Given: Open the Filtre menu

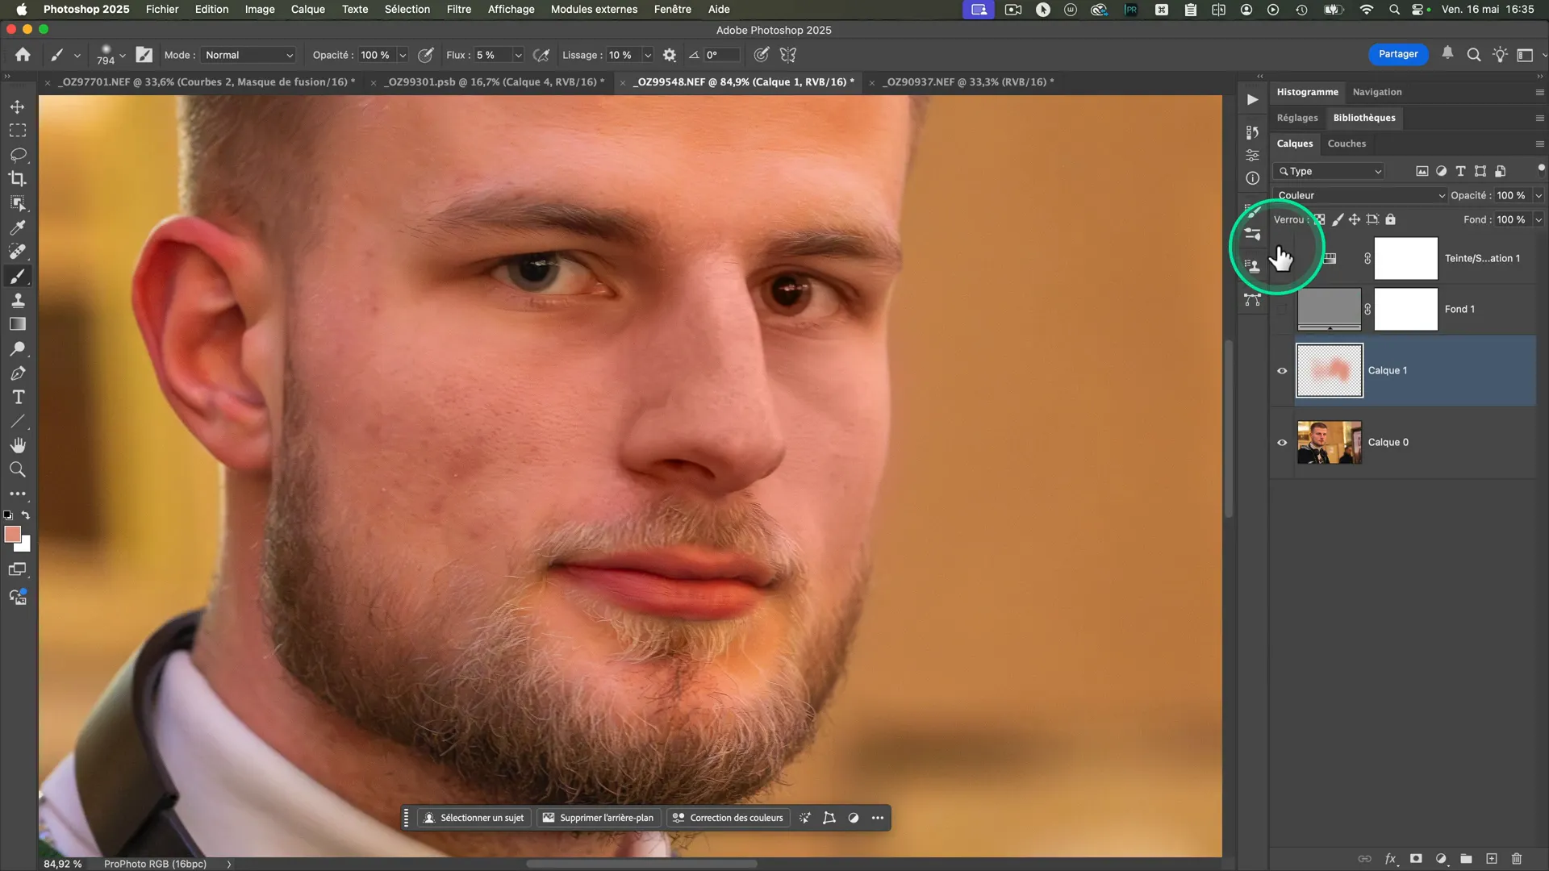Looking at the screenshot, I should click(458, 9).
